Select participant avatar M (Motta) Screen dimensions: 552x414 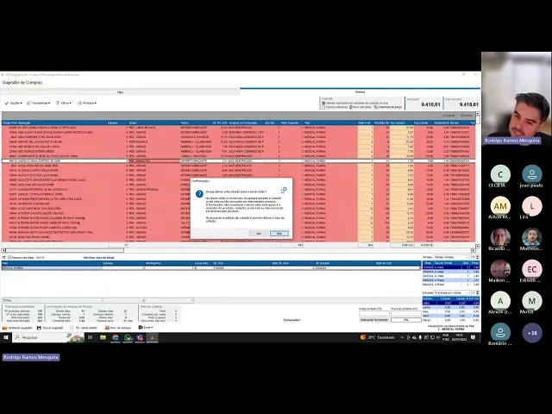point(532,301)
